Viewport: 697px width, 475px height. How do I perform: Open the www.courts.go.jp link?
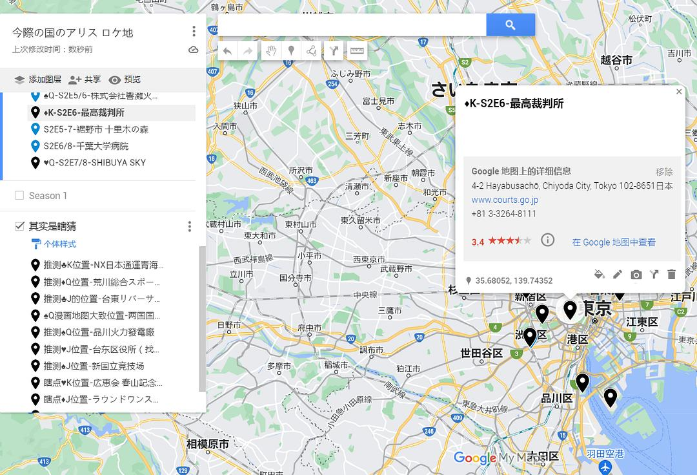click(504, 200)
